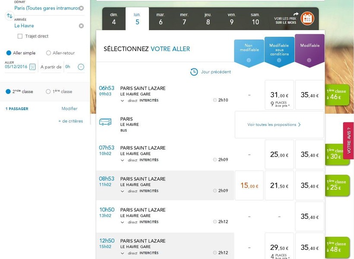Image resolution: width=354 pixels, height=259 pixels.
Task: Click the monthly prices calendar icon
Action: coord(307,19)
